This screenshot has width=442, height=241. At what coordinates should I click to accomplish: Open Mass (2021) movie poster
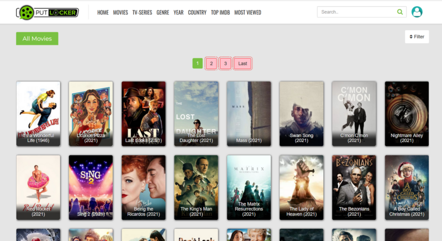point(249,114)
